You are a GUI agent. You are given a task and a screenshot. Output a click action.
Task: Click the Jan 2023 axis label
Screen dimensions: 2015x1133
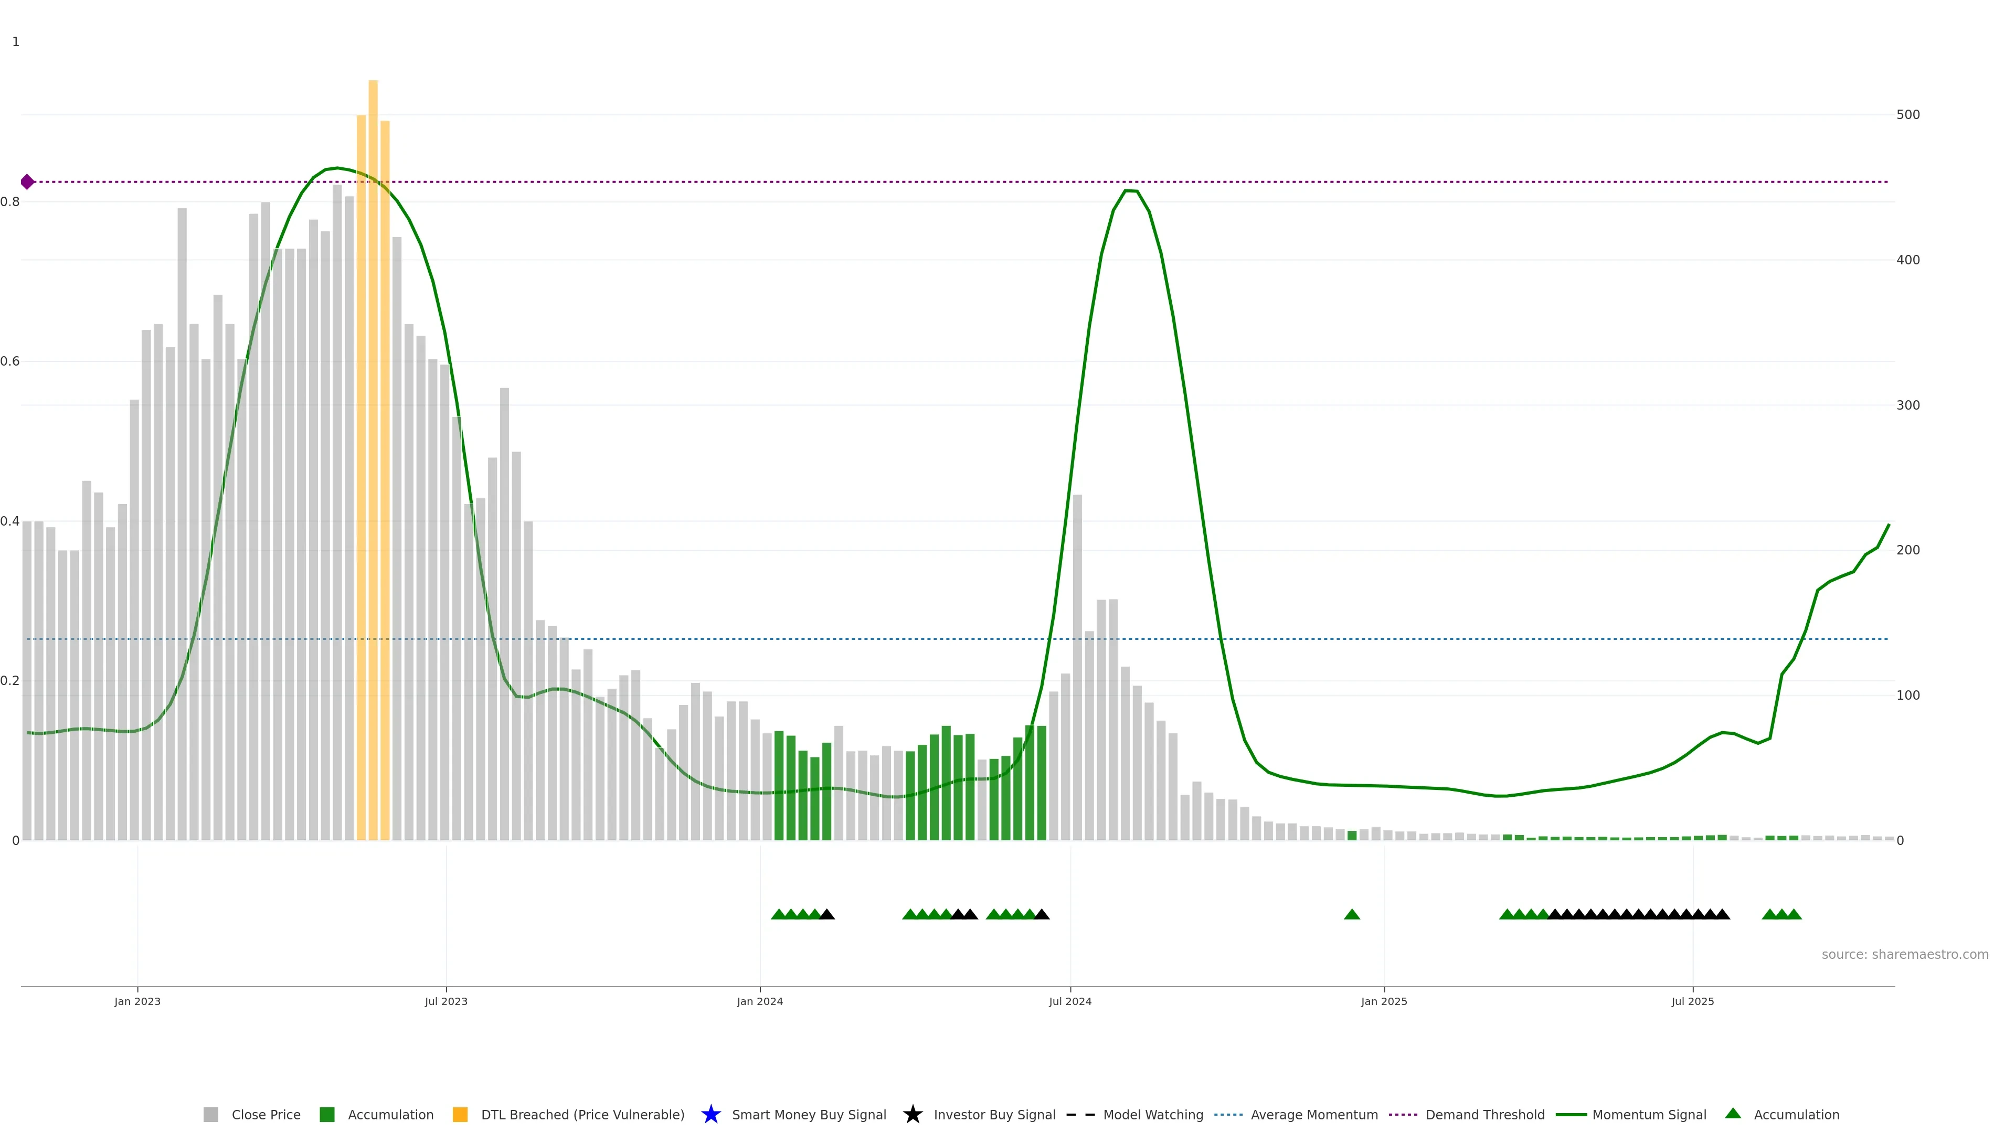coord(137,1001)
